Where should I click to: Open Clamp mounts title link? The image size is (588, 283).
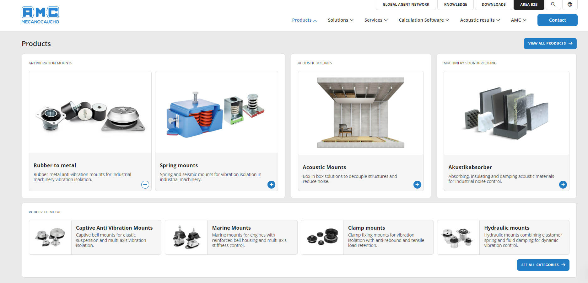(366, 228)
